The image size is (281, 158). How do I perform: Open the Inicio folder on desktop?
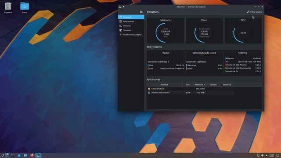pyautogui.click(x=25, y=8)
